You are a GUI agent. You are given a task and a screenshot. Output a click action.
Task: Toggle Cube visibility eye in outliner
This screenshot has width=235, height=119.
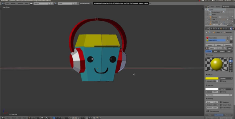tap(228, 19)
